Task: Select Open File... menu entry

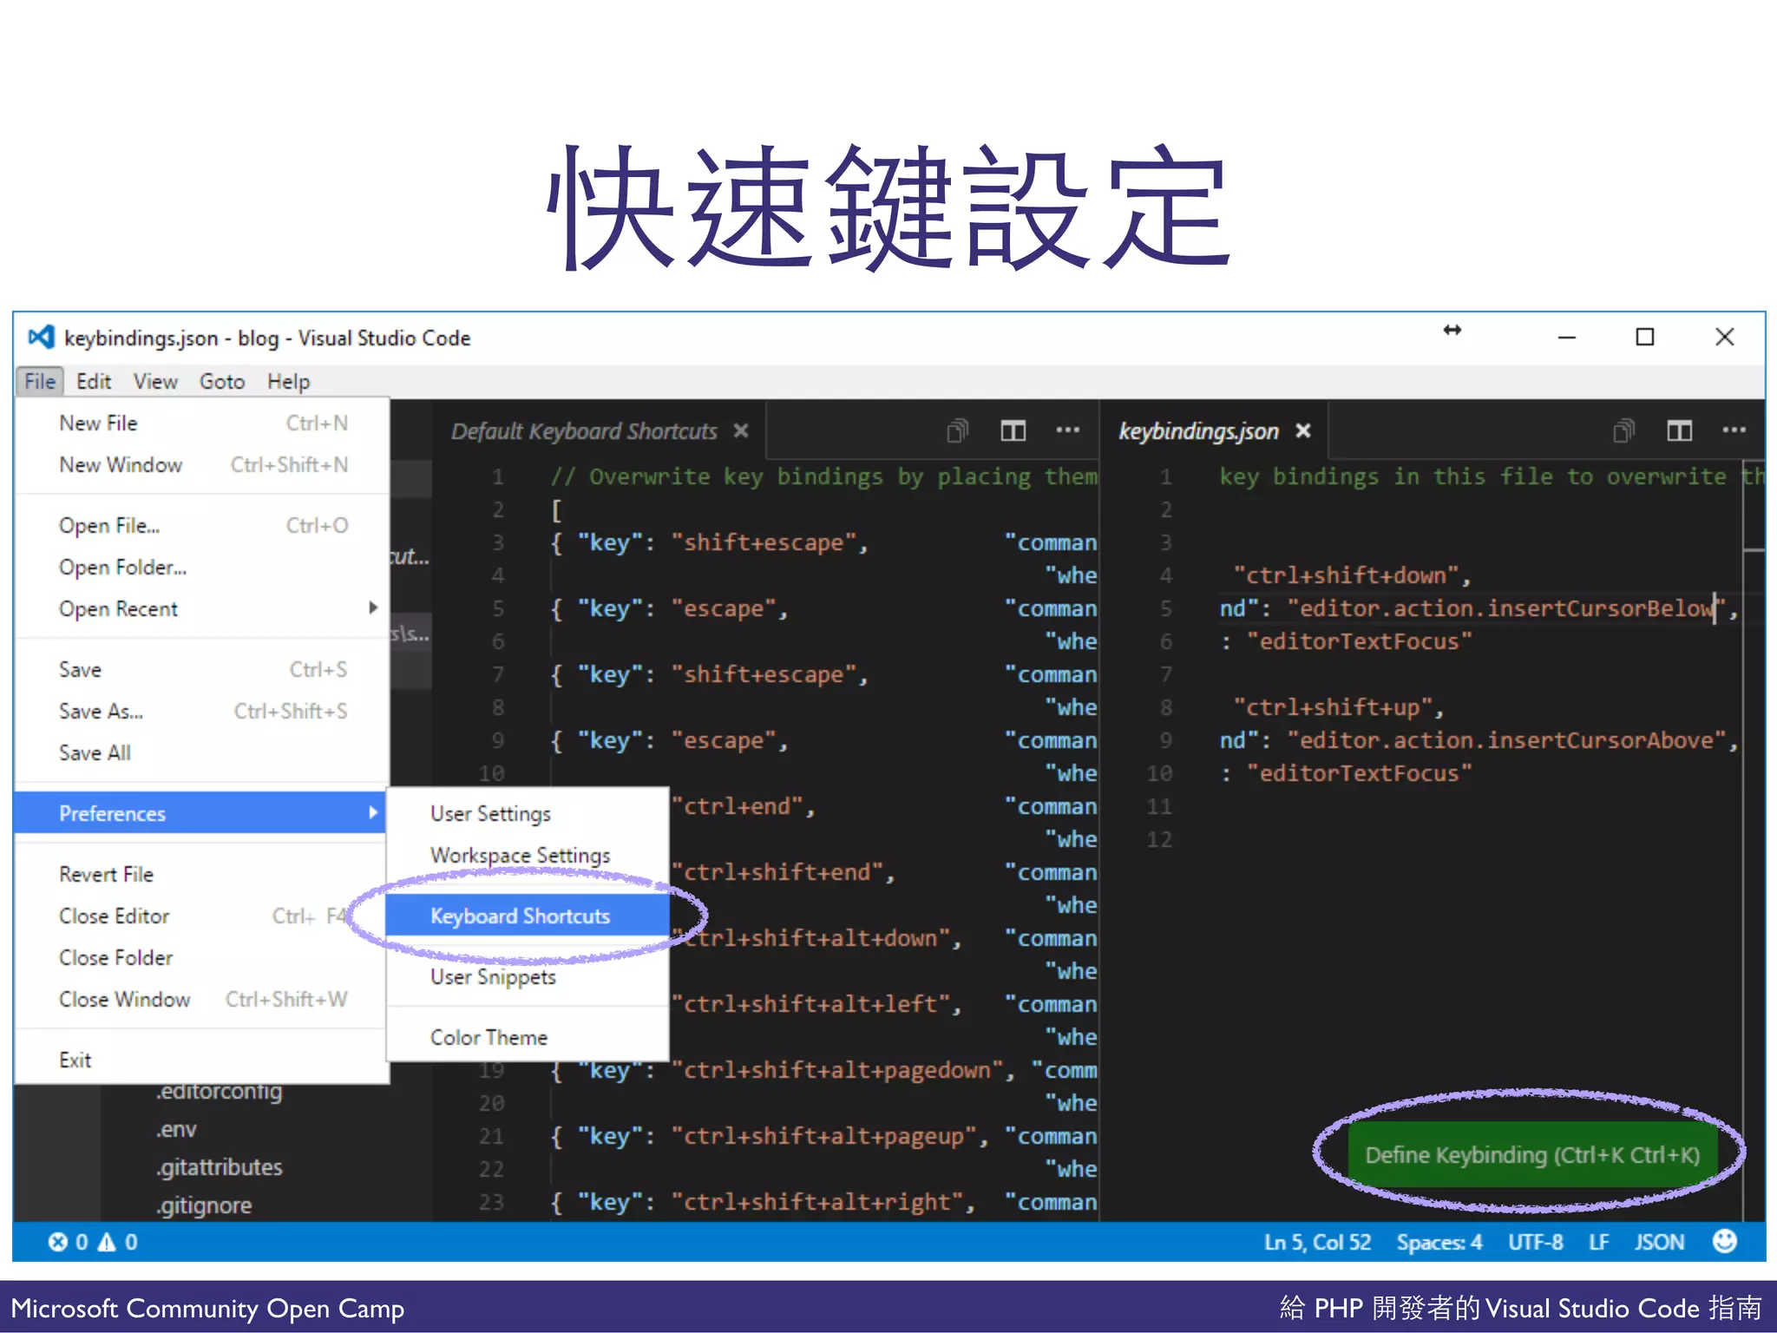Action: [202, 525]
